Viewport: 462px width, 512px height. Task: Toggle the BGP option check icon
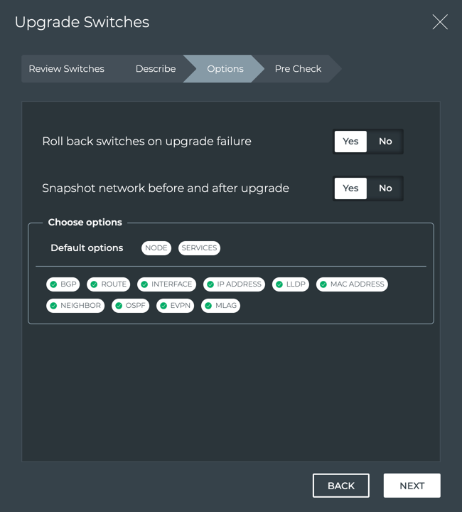53,284
